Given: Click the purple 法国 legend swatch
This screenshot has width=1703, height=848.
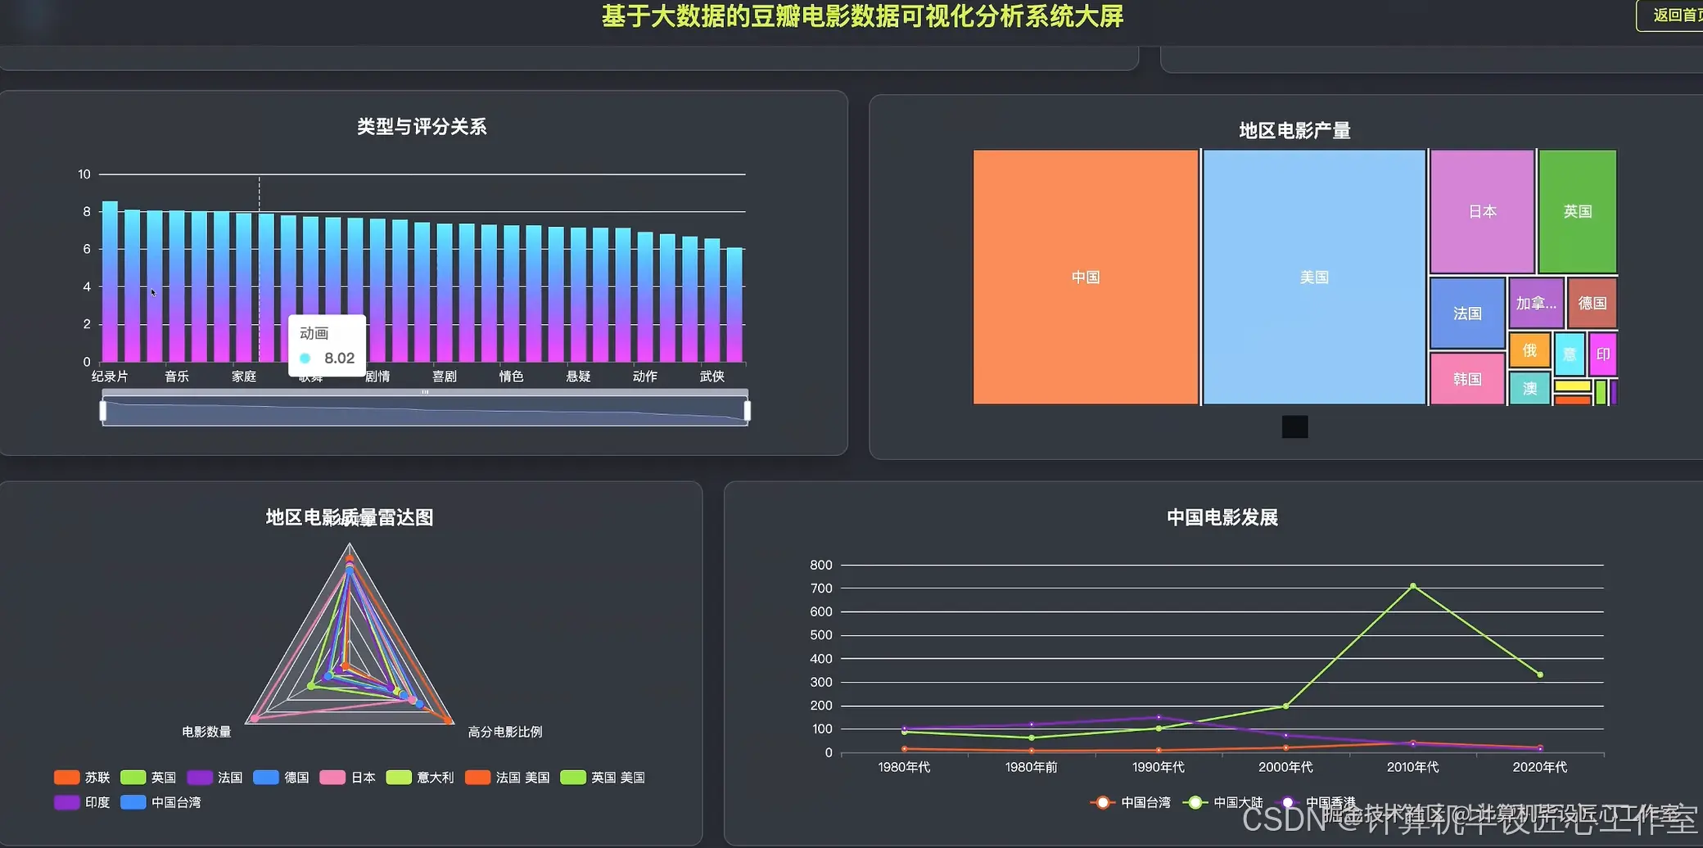Looking at the screenshot, I should pyautogui.click(x=199, y=777).
